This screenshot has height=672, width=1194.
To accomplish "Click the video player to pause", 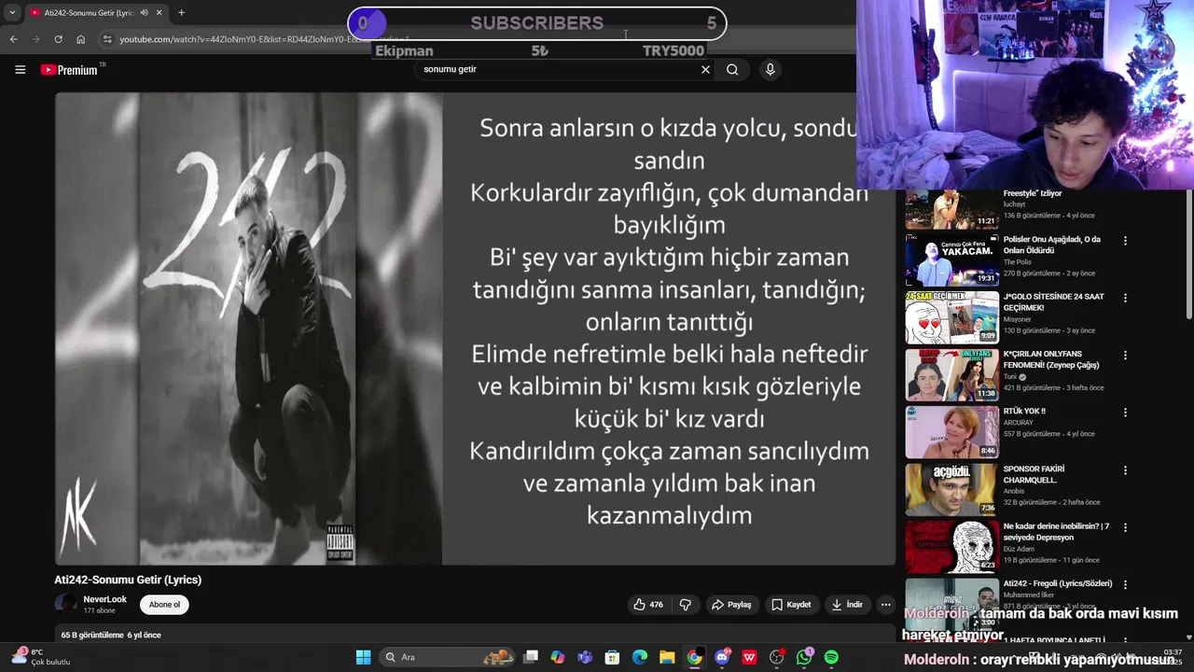I will [475, 329].
